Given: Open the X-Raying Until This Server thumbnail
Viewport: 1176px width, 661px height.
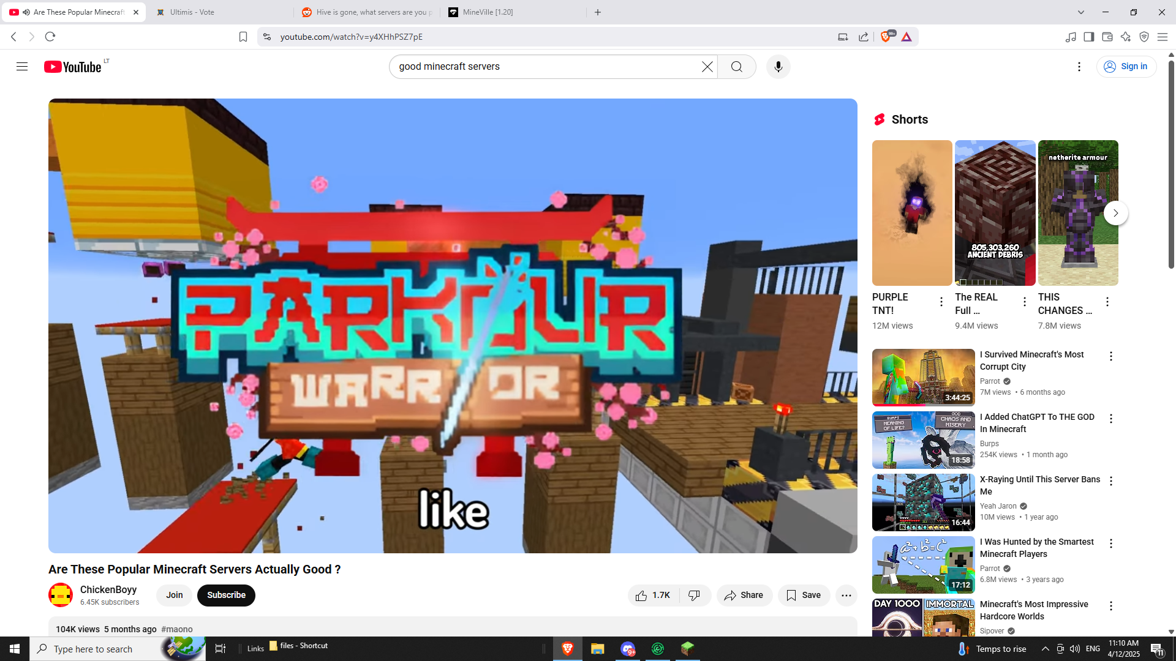Looking at the screenshot, I should (923, 502).
